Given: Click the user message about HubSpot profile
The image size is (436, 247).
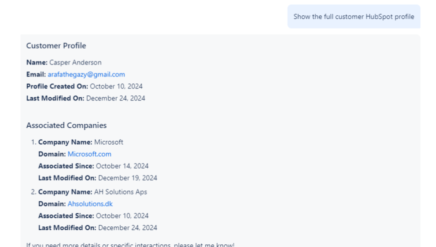Looking at the screenshot, I should point(353,16).
